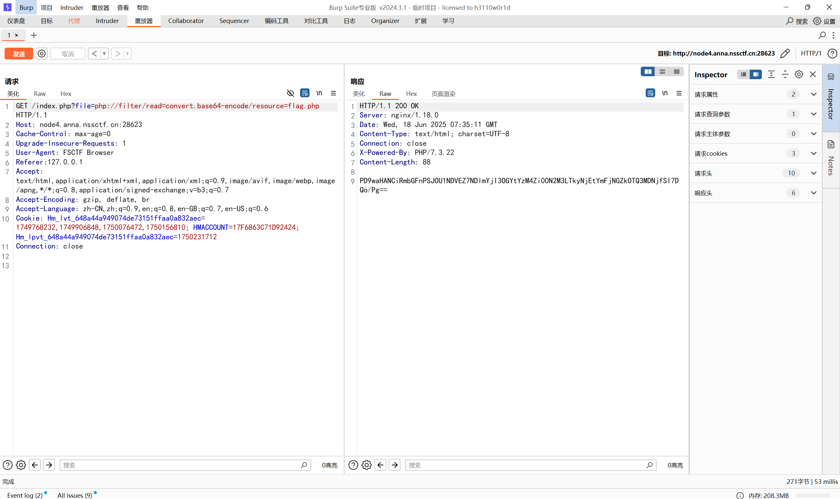Open forward history dropdown arrow
Image resolution: width=840 pixels, height=499 pixels.
127,54
